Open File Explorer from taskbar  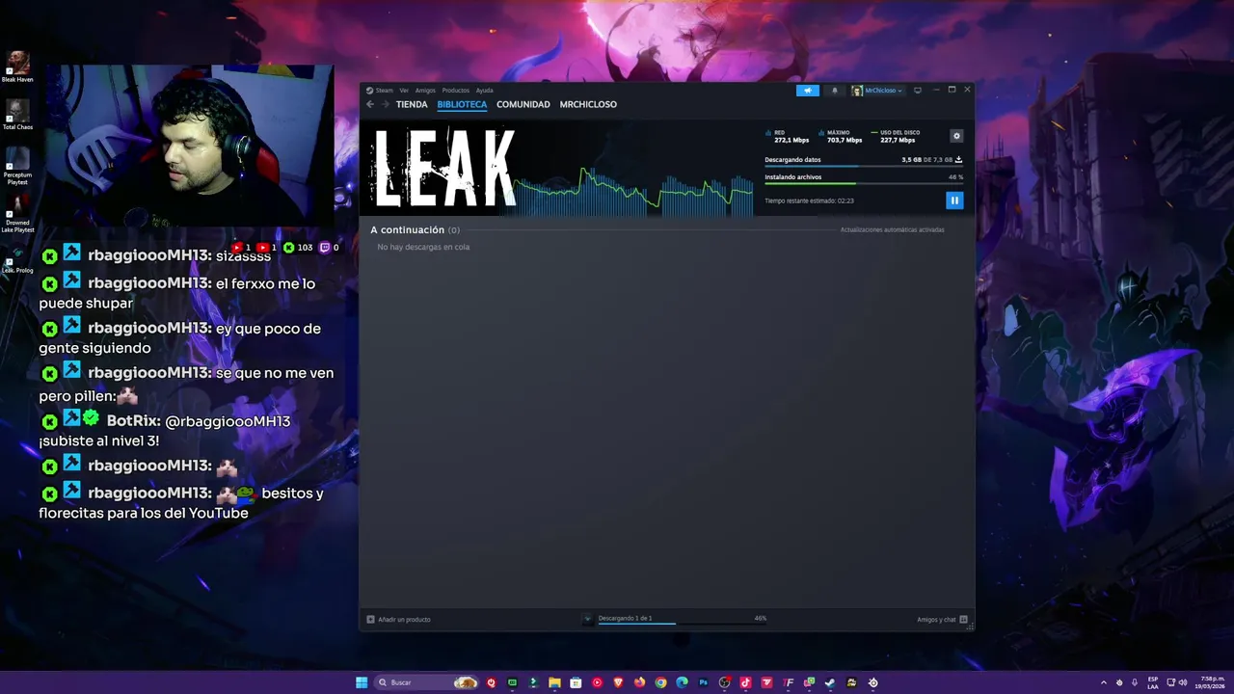coord(554,682)
